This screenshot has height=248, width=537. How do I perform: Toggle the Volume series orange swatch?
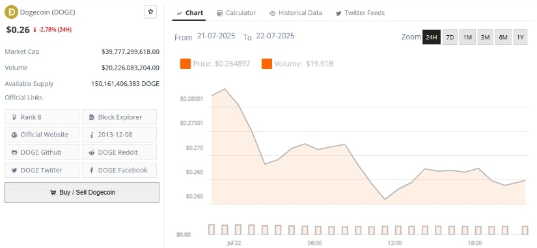[267, 64]
